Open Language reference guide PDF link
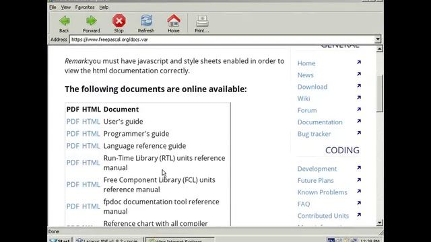431x242 pixels. 73,146
